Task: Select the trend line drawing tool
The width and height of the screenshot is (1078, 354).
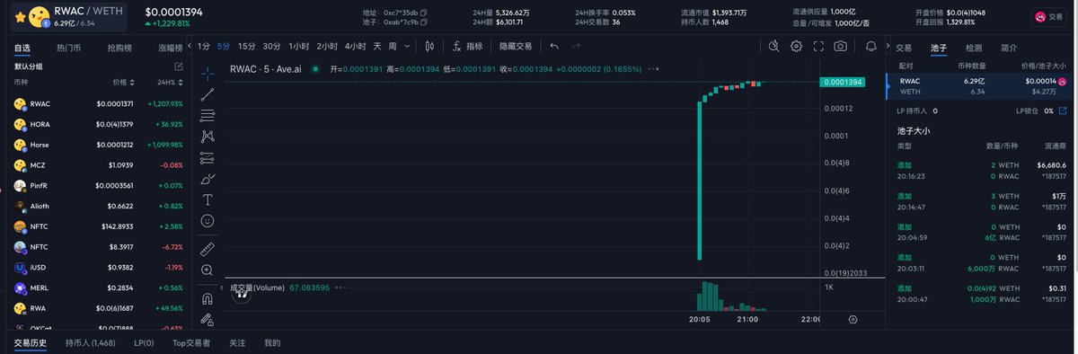Action: tap(208, 93)
